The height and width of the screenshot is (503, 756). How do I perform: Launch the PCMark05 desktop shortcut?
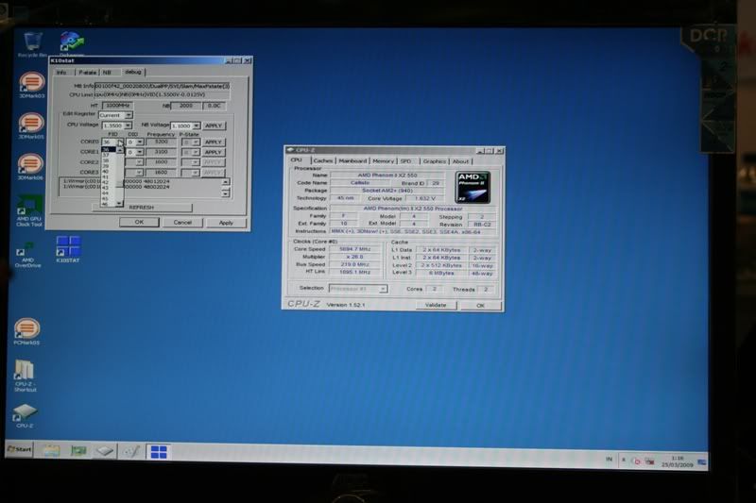click(x=27, y=328)
